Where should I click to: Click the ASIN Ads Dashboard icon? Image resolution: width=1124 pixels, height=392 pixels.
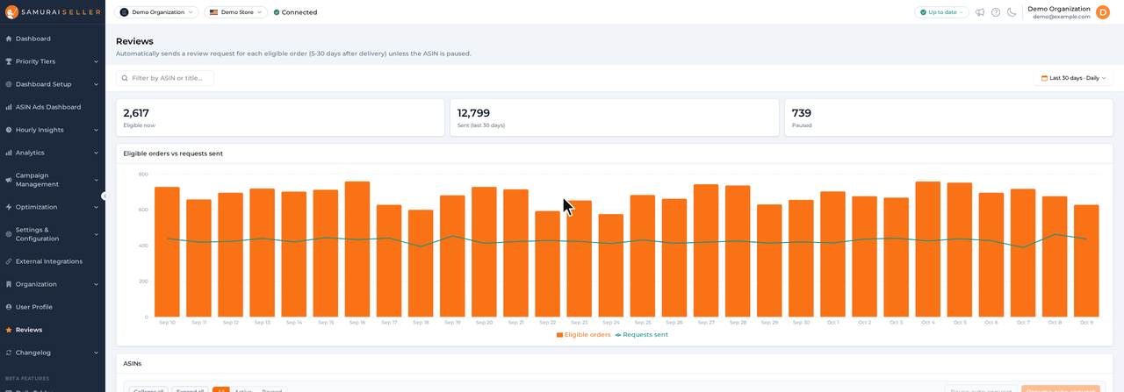pyautogui.click(x=9, y=107)
